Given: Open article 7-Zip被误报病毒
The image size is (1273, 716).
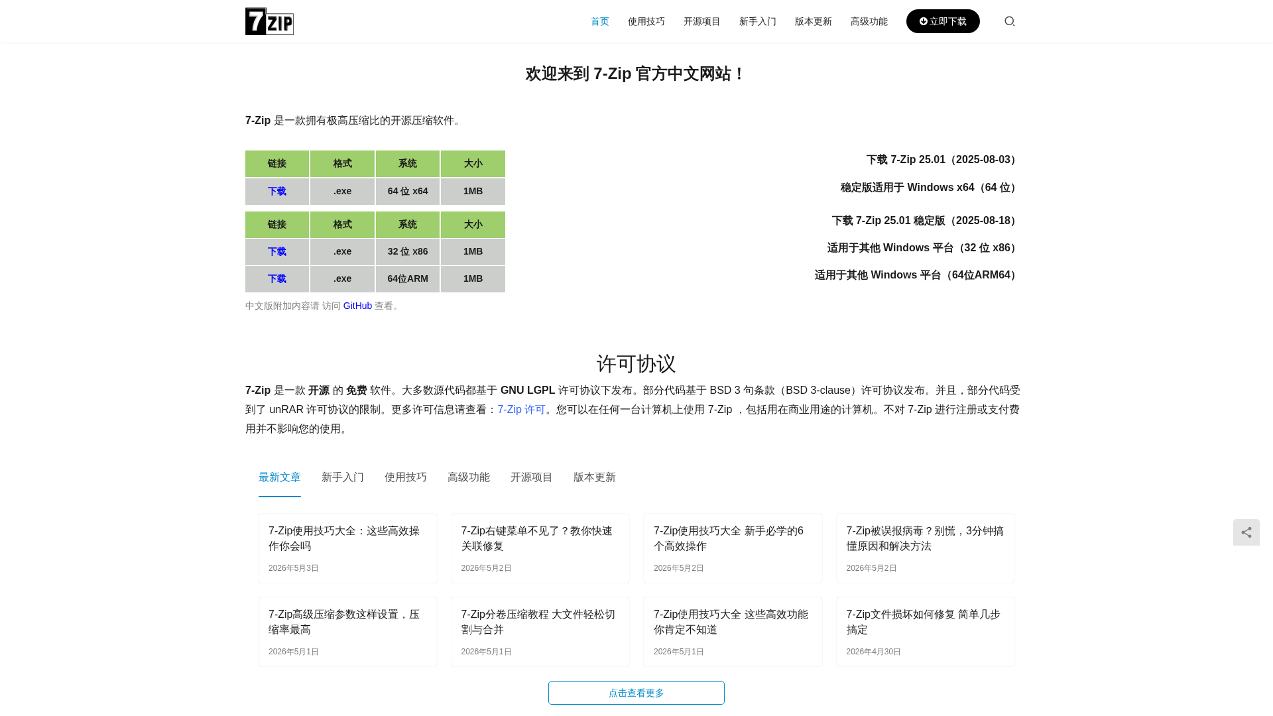Looking at the screenshot, I should click(x=925, y=538).
